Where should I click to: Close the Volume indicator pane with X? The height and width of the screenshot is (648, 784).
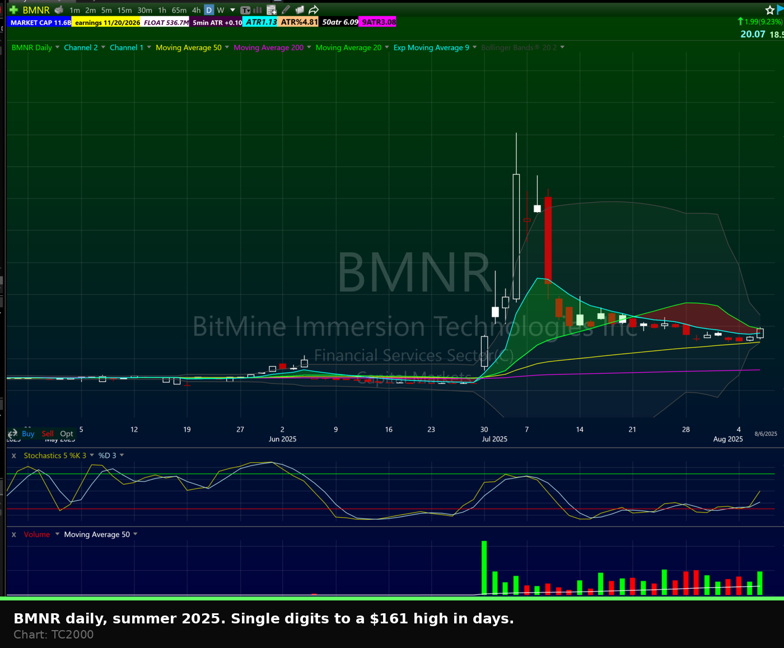point(14,535)
